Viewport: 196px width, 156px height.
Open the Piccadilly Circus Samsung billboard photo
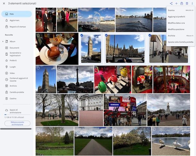(125, 110)
